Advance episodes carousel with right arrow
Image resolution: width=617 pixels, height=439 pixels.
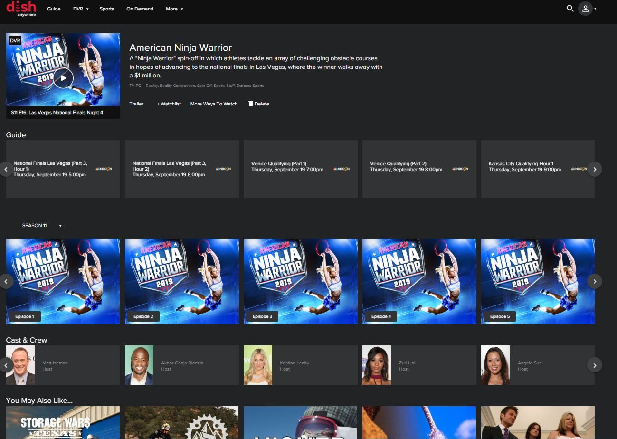point(595,281)
